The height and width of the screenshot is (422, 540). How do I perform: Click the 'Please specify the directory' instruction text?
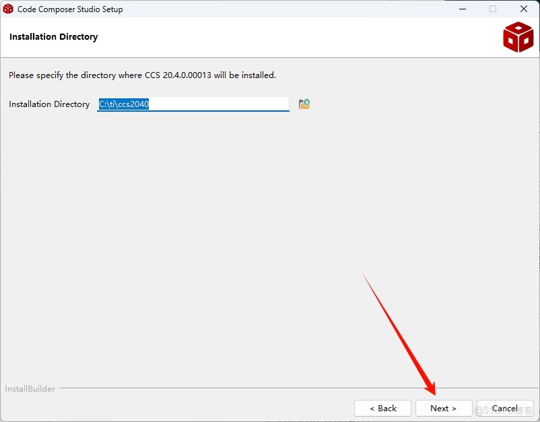pos(142,75)
